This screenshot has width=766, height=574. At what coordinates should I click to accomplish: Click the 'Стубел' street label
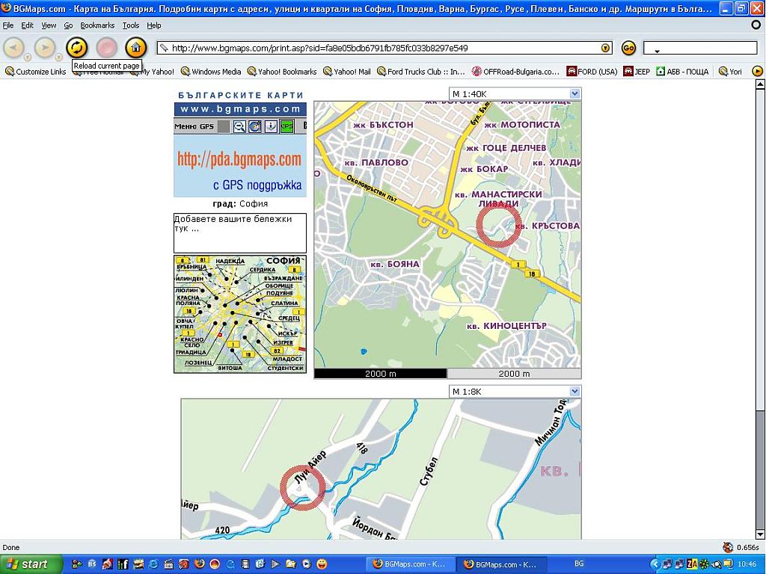pos(429,471)
